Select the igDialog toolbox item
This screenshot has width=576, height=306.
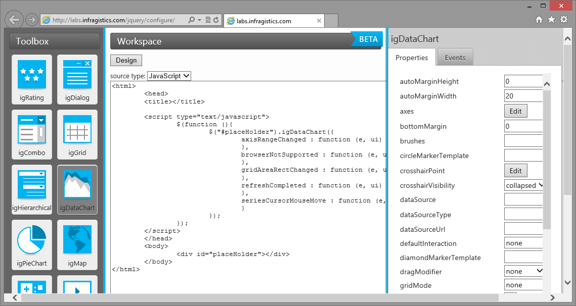[x=77, y=80]
